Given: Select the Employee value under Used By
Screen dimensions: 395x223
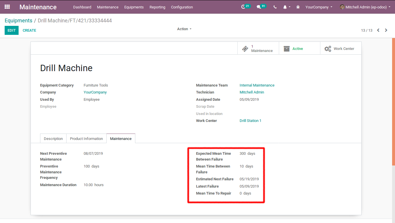Looking at the screenshot, I should click(91, 100).
